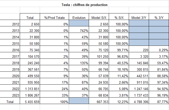
Task: Click the 2021 Model S/X value 24 935
Action: point(99,81)
